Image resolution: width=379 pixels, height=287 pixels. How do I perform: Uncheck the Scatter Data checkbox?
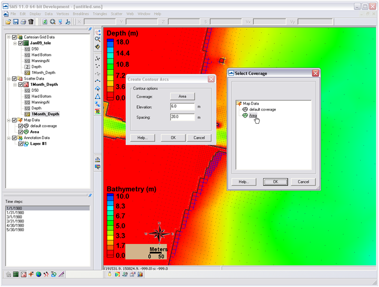pyautogui.click(x=14, y=79)
